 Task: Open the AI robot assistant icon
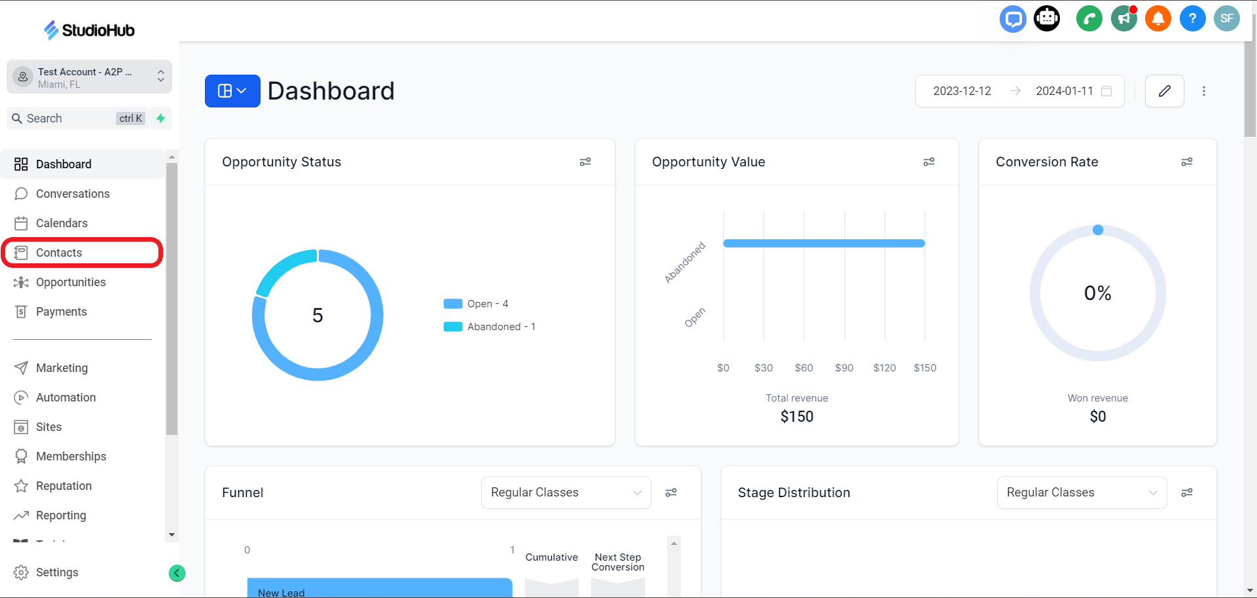1047,18
